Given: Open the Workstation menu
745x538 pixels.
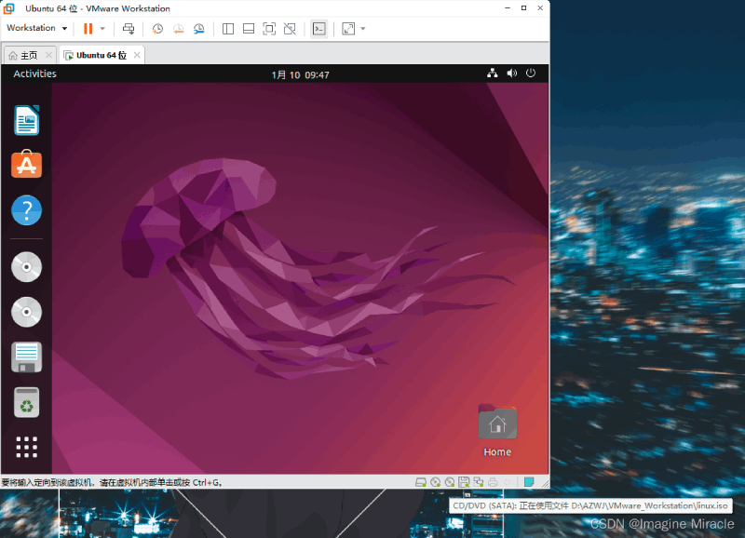Looking at the screenshot, I should point(36,28).
